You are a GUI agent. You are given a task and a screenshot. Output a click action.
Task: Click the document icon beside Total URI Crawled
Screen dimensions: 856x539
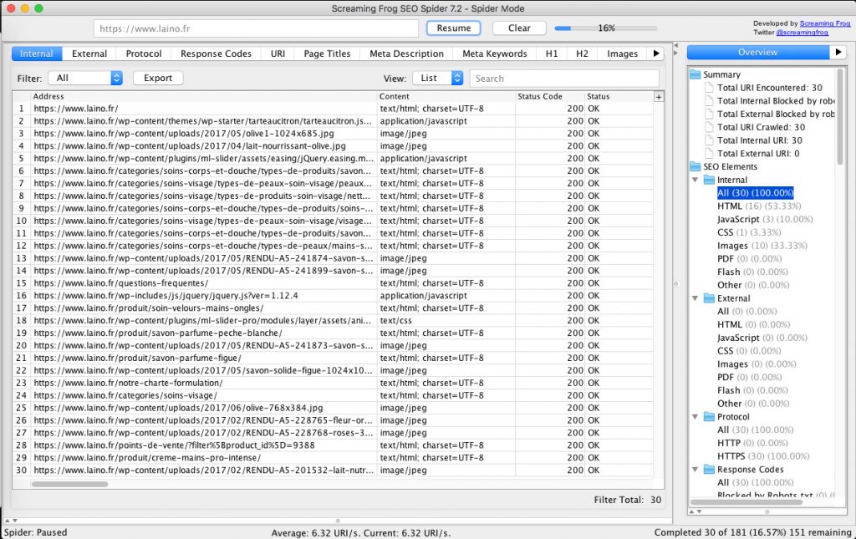click(x=709, y=127)
